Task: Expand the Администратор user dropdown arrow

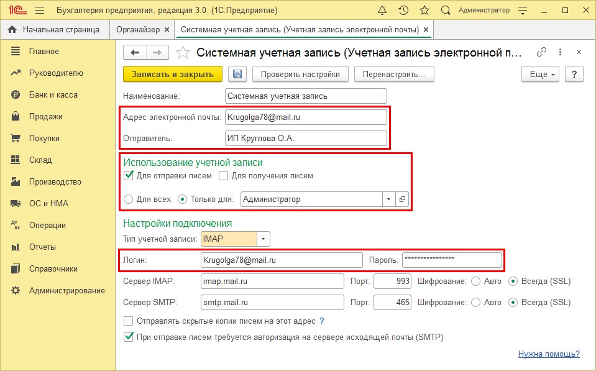Action: click(388, 199)
